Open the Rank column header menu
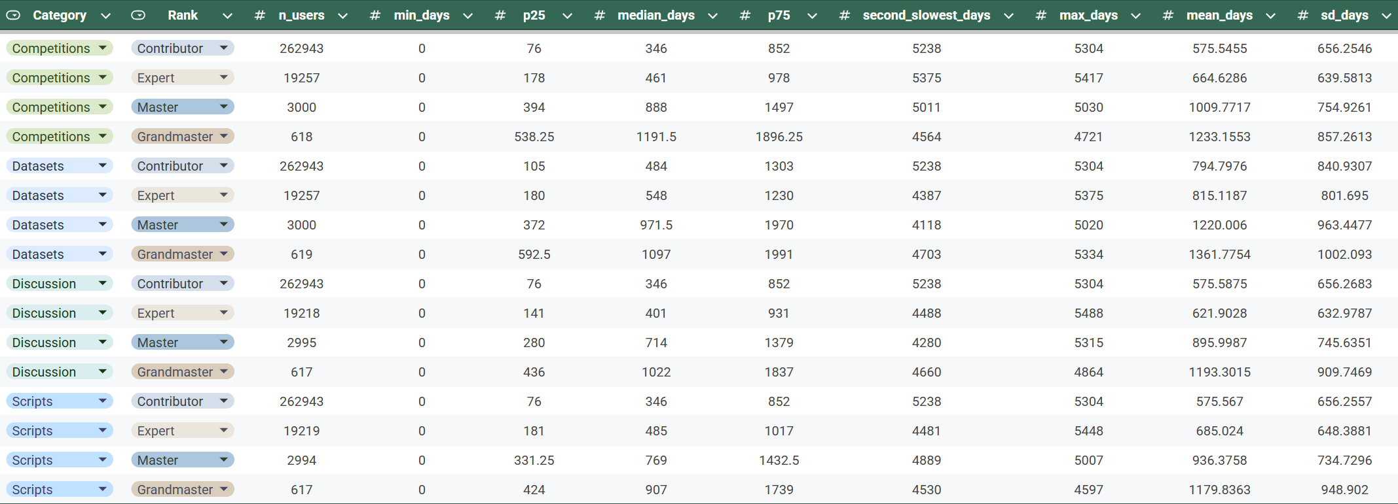This screenshot has width=1398, height=504. coord(227,16)
